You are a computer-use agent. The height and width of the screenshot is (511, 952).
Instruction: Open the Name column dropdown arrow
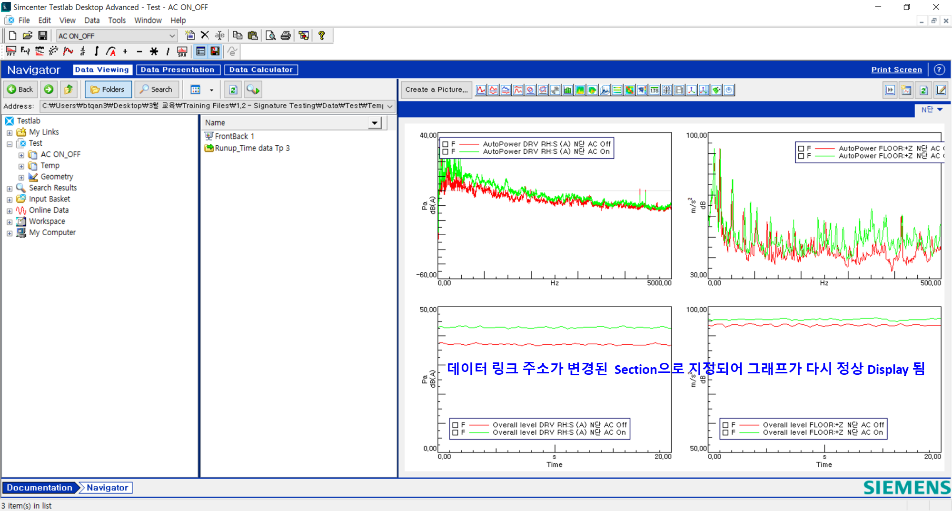tap(375, 123)
